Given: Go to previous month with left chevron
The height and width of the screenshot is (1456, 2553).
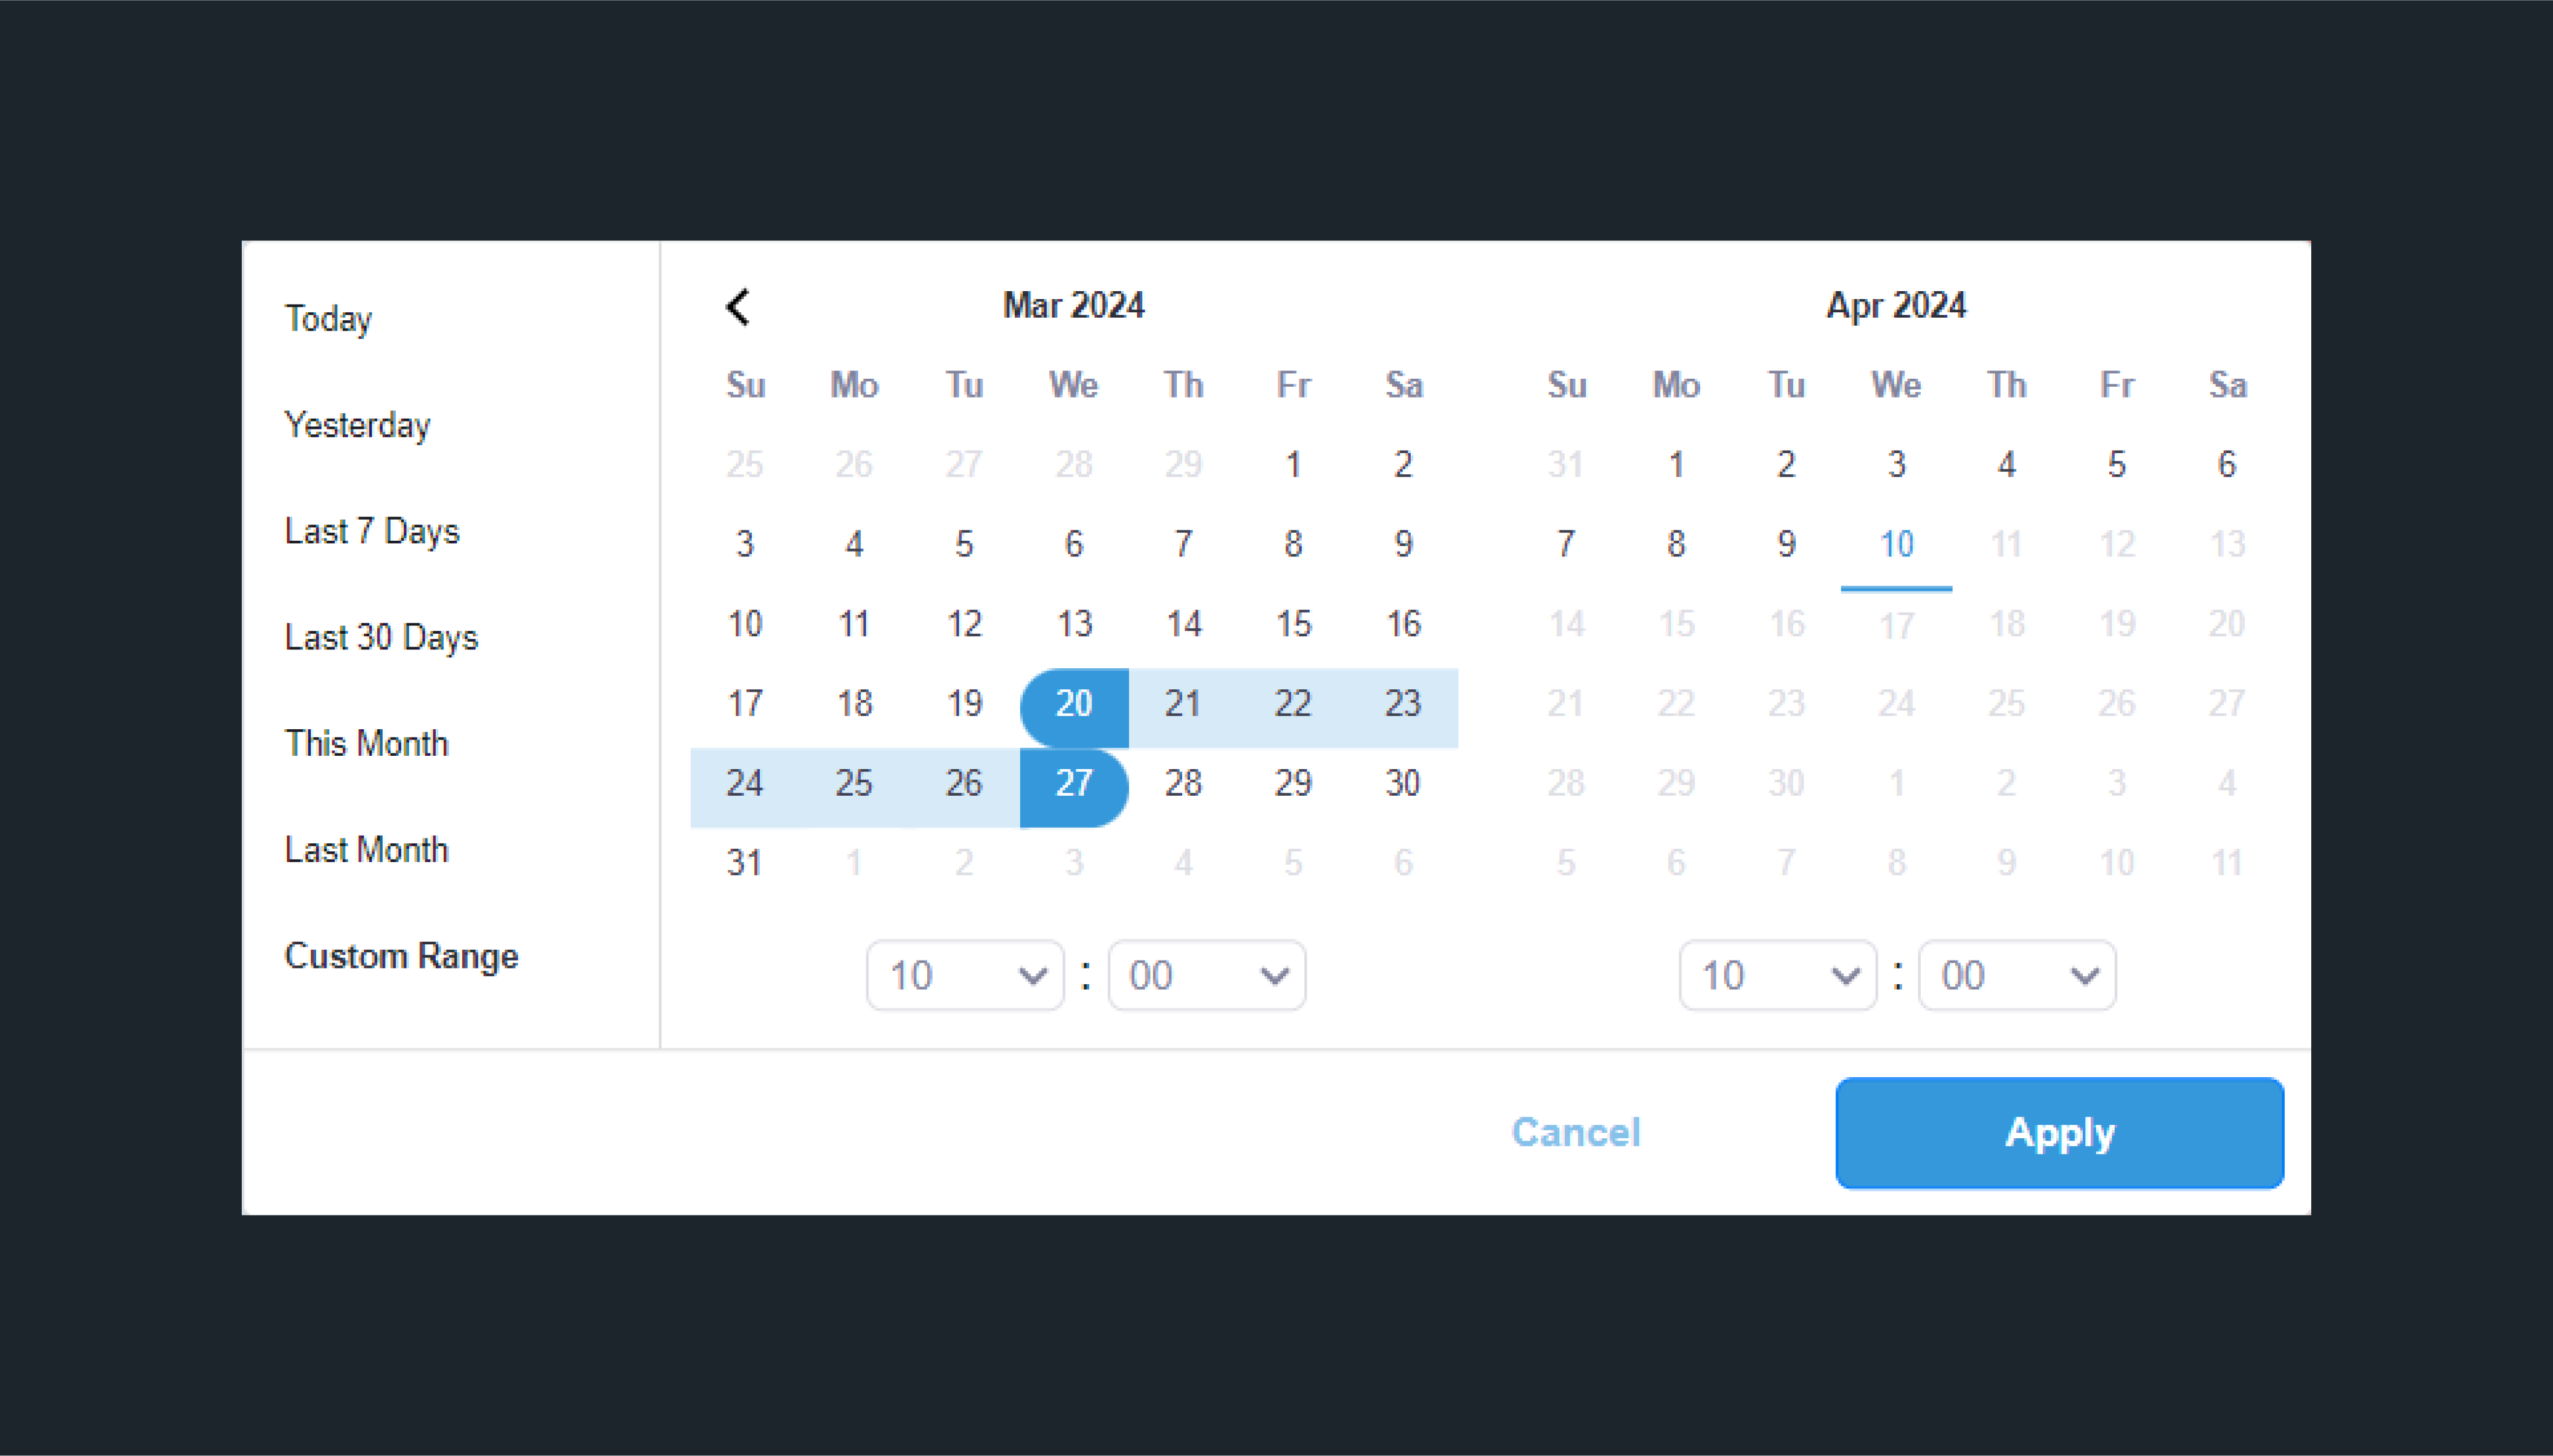Looking at the screenshot, I should coord(739,307).
